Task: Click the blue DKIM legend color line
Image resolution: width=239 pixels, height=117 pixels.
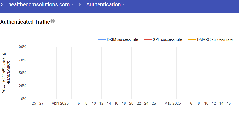Action: [102, 39]
